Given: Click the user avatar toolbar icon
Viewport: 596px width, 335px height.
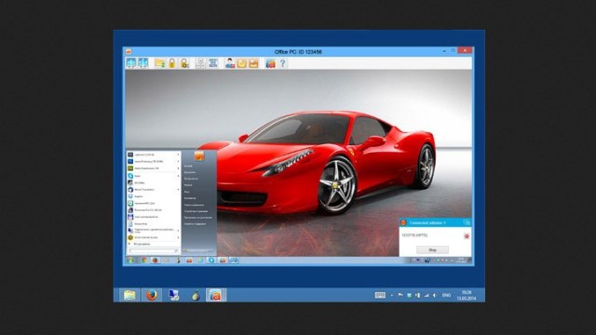Looking at the screenshot, I should click(230, 63).
